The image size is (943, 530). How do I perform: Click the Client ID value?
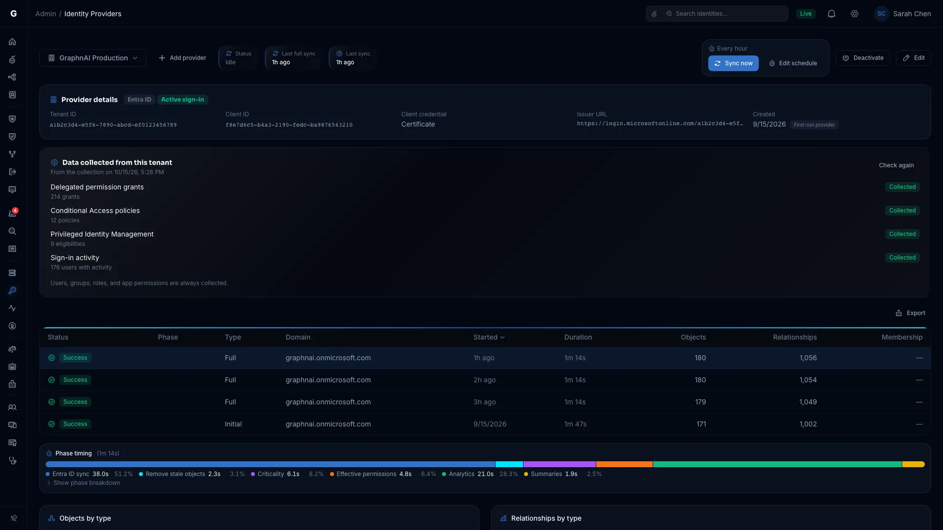(x=289, y=125)
